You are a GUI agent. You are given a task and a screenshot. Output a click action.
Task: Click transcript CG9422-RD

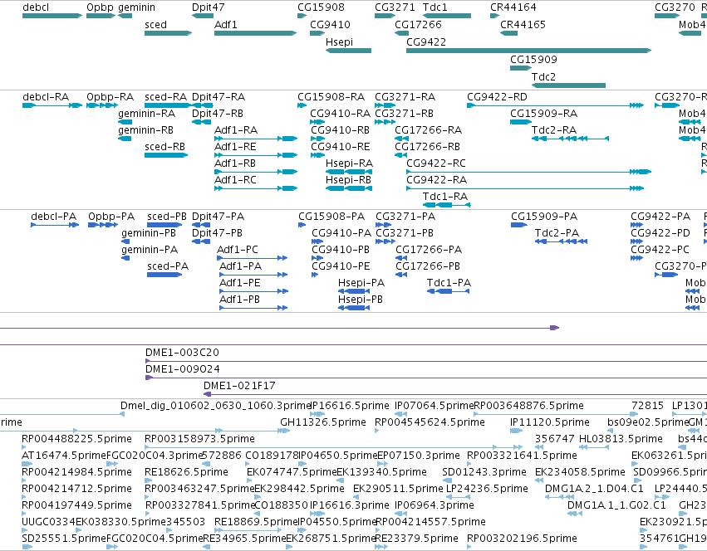[556, 105]
